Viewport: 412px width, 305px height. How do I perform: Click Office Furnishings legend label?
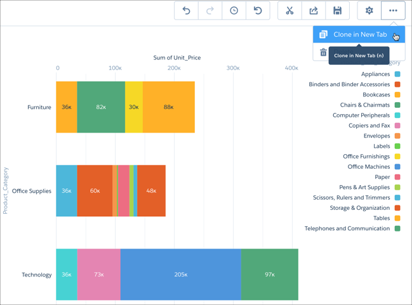366,157
